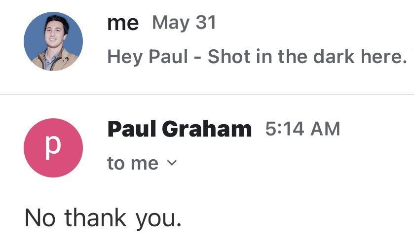Screen dimensions: 414x247
Task: Click the "5:14 AM" timestamp
Action: (302, 129)
